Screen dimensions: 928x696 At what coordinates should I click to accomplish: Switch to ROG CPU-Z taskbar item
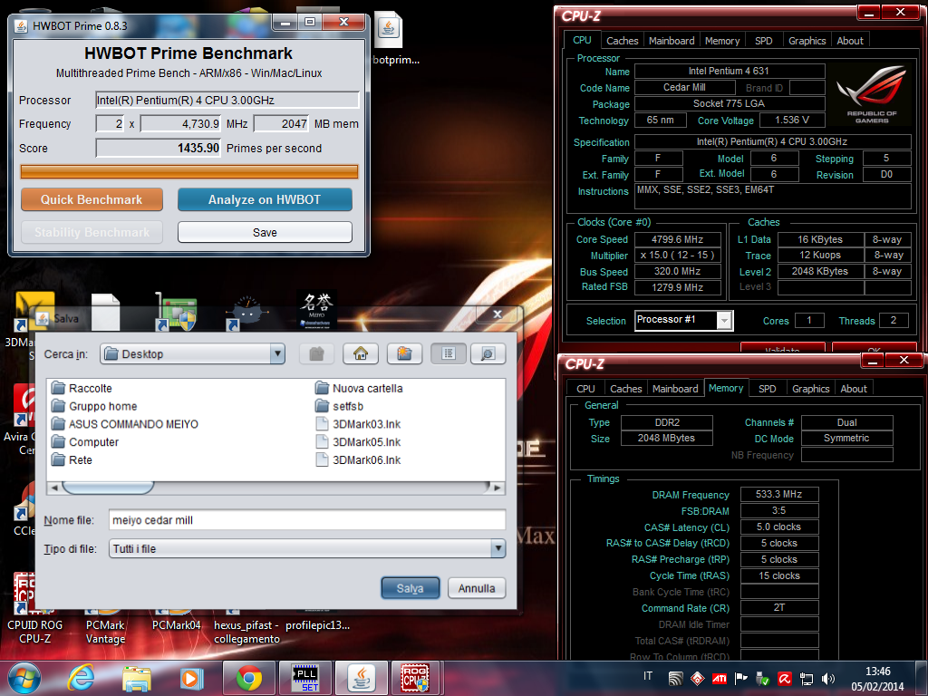tap(415, 678)
